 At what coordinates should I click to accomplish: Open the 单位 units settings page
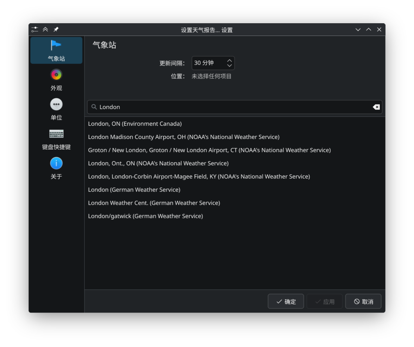click(x=56, y=109)
